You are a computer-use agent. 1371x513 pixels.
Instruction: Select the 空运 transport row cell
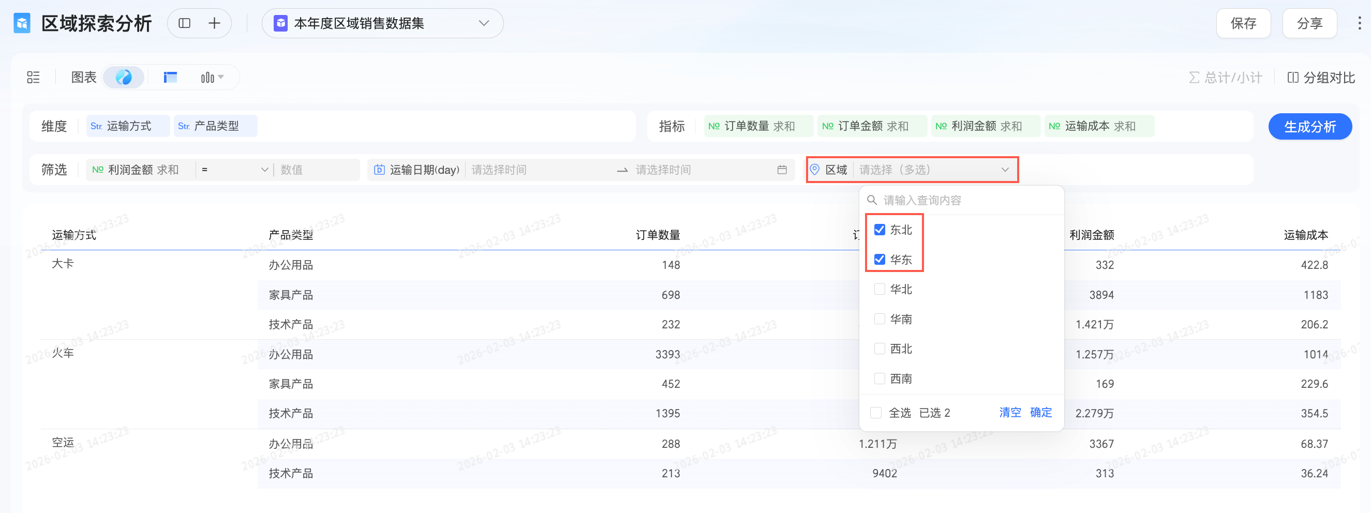pos(63,443)
